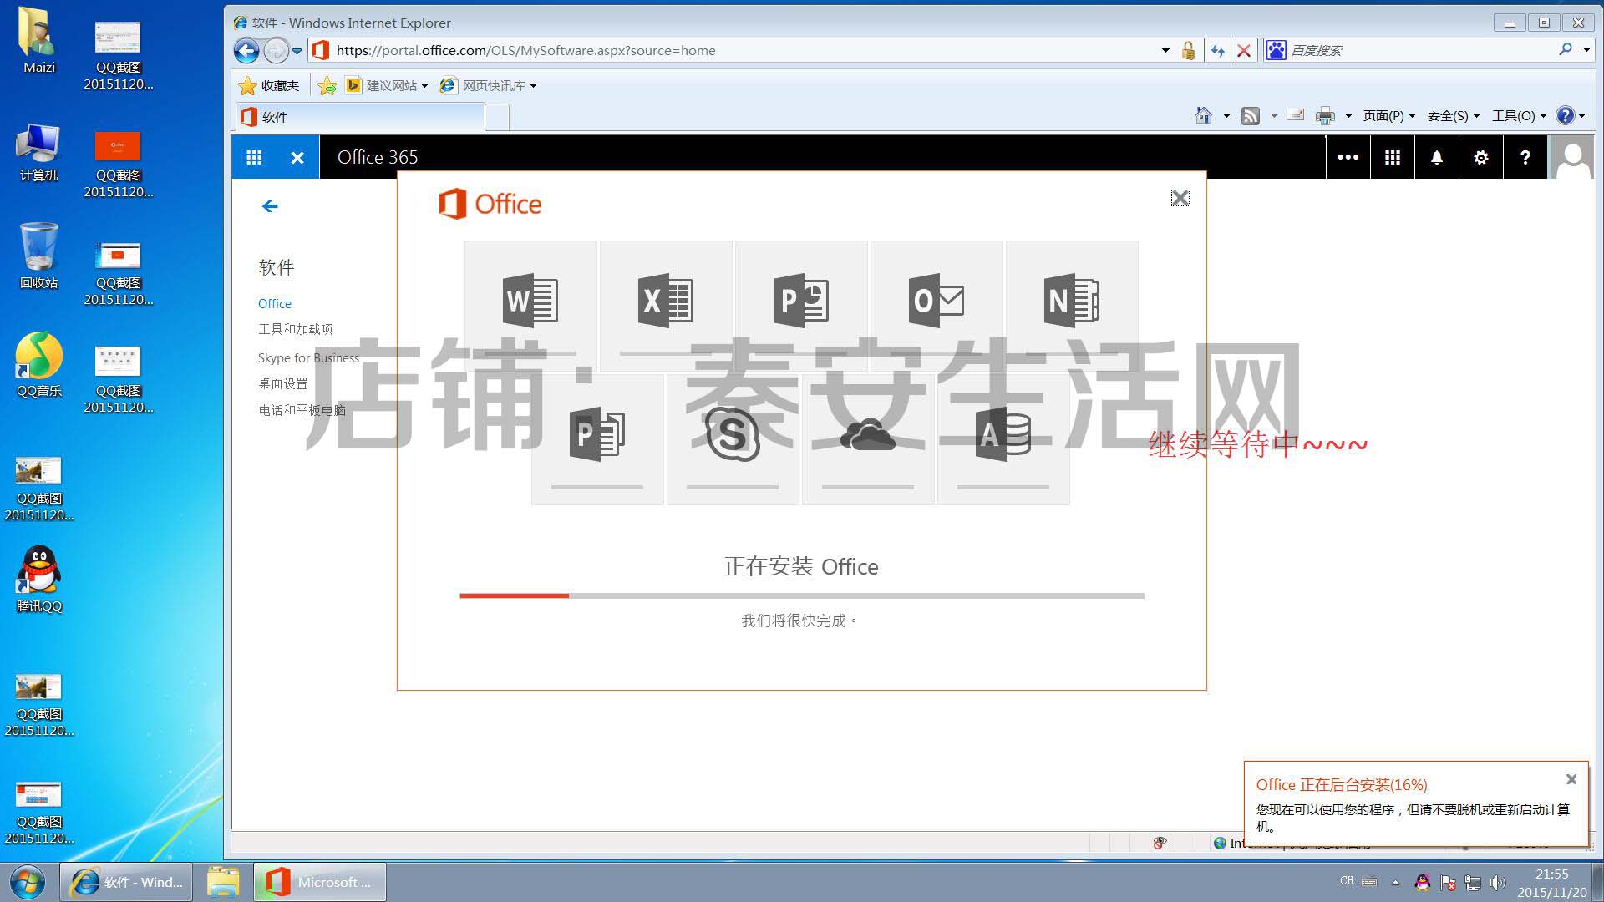The width and height of the screenshot is (1604, 902).
Task: Click the search magnifier button
Action: pyautogui.click(x=1566, y=50)
